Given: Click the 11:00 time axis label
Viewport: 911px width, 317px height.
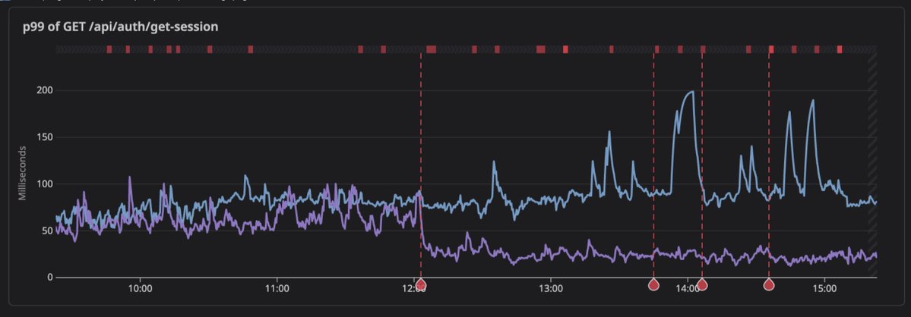Looking at the screenshot, I should point(277,288).
